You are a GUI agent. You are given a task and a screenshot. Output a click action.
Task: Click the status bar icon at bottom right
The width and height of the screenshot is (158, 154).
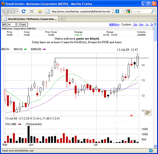coord(151,150)
